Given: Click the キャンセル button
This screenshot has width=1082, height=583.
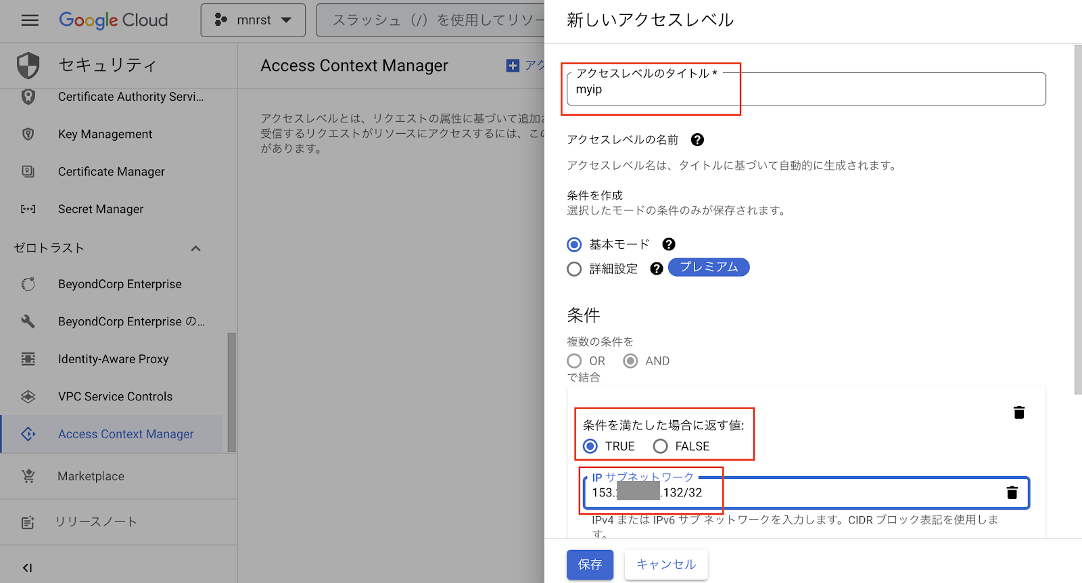Looking at the screenshot, I should tap(666, 565).
